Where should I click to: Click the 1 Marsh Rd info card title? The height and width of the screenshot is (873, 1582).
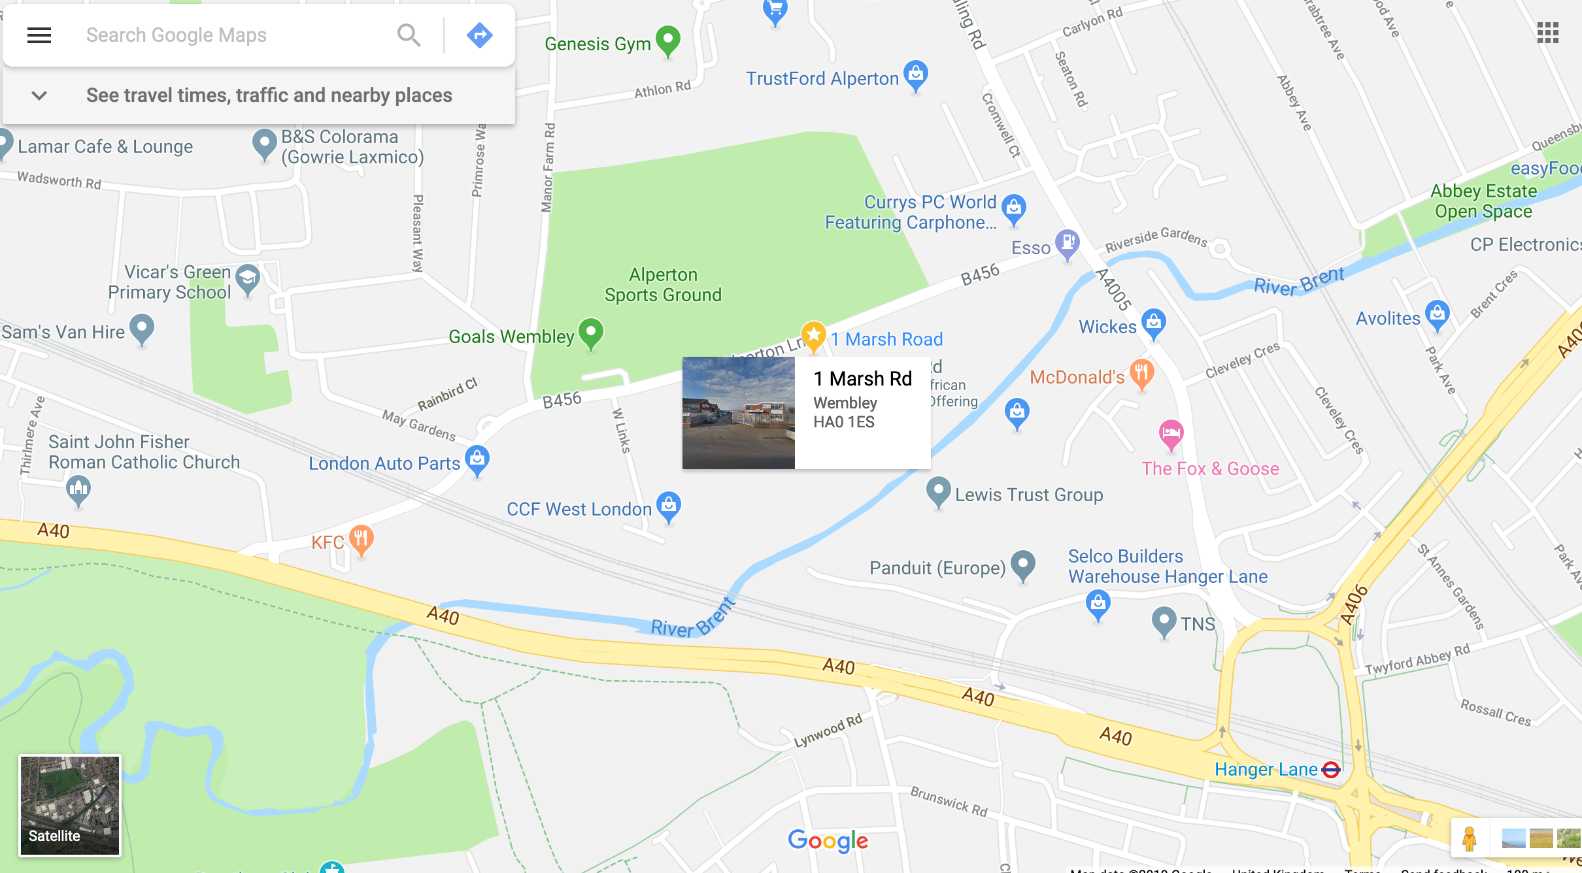coord(862,379)
